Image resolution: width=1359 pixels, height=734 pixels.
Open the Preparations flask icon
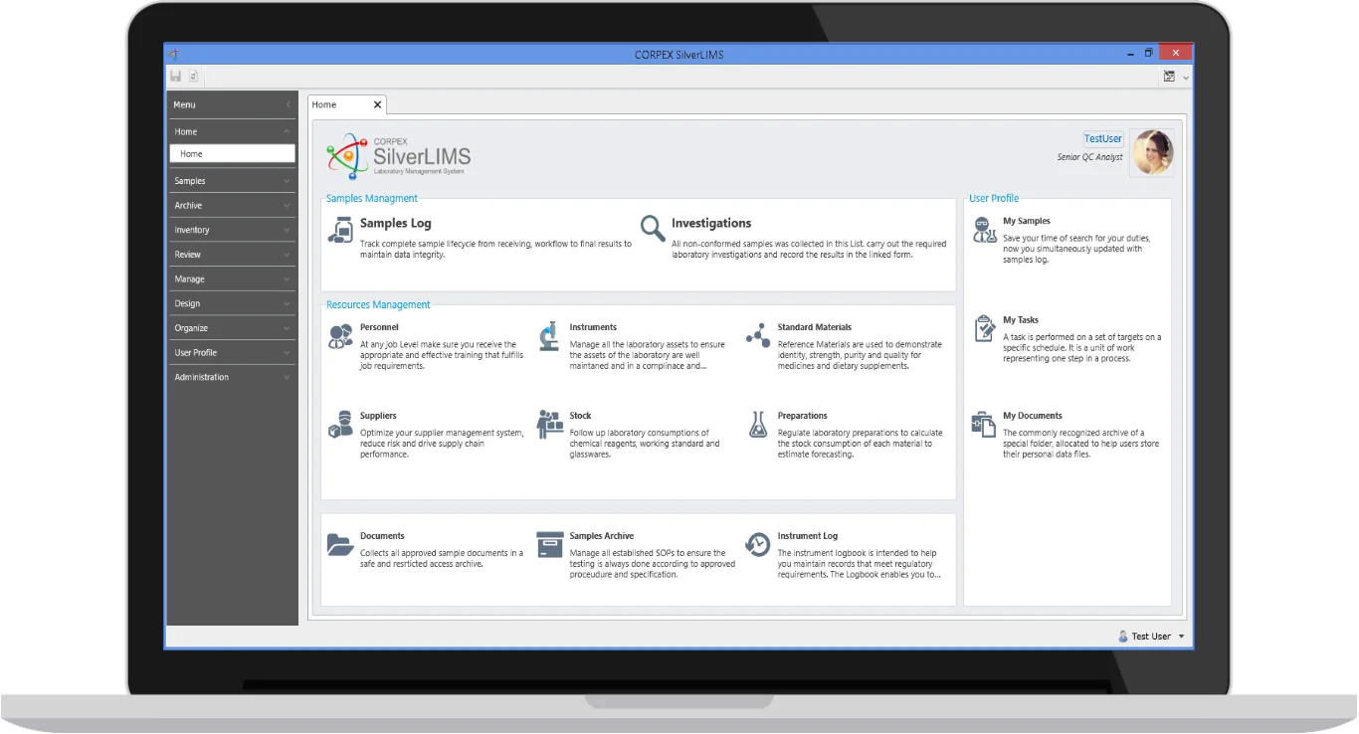pos(757,425)
